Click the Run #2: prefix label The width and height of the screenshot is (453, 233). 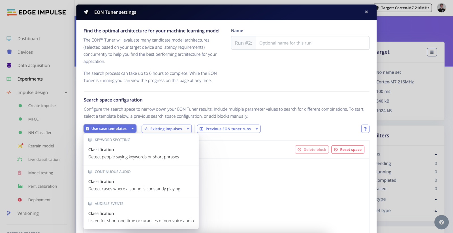(x=243, y=43)
